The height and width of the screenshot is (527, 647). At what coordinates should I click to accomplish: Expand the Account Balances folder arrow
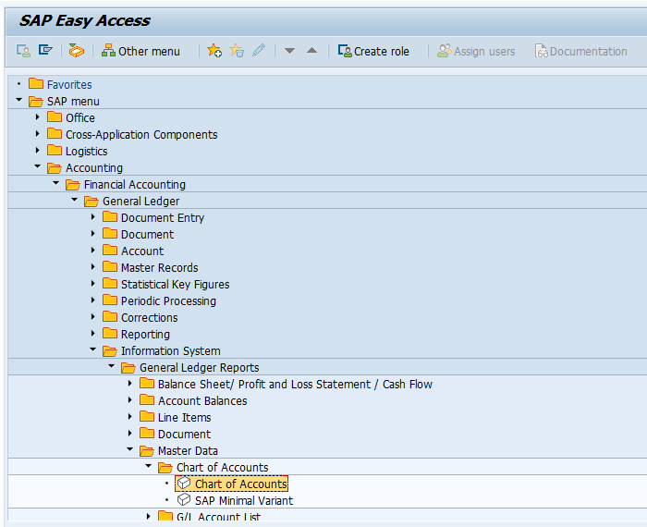[x=130, y=399]
